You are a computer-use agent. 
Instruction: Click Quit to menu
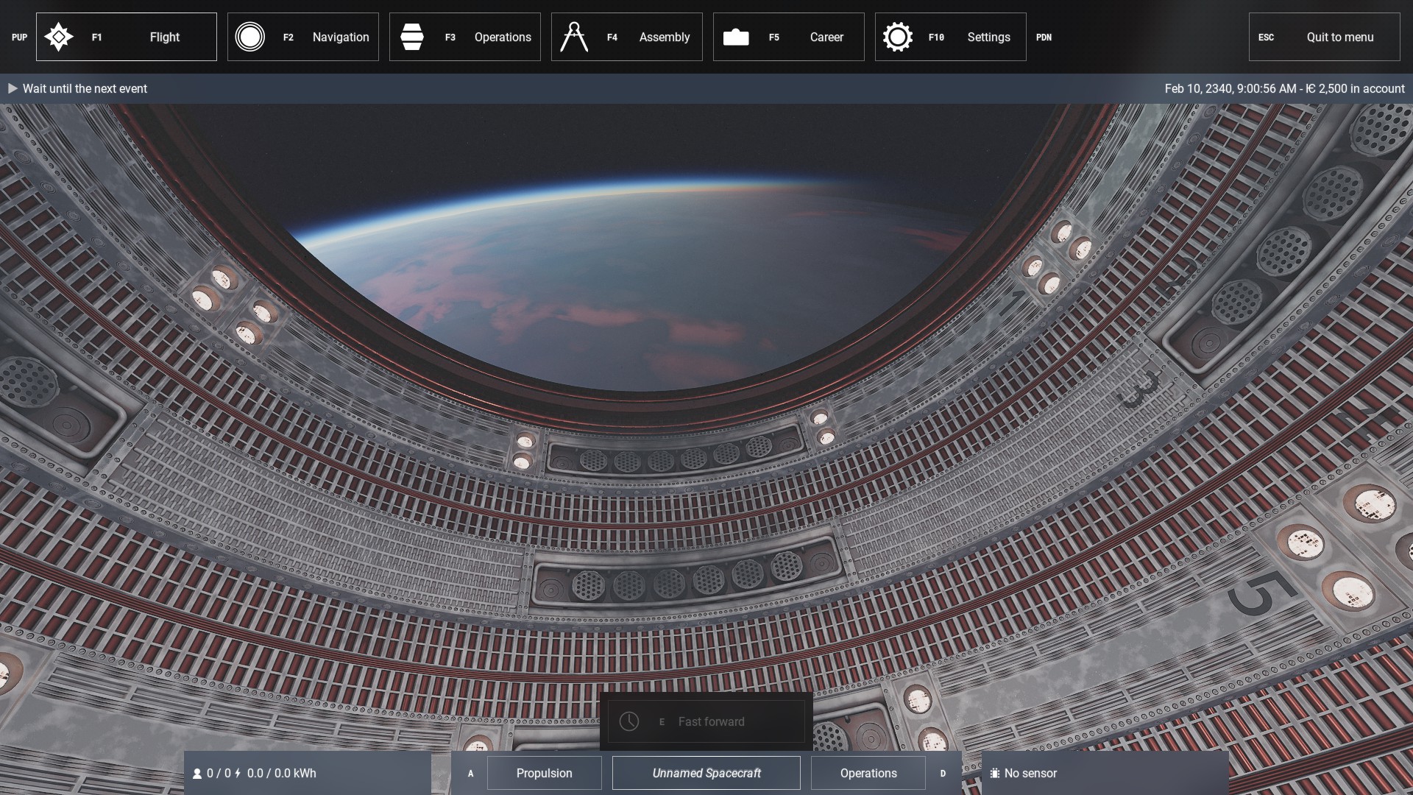(x=1339, y=37)
